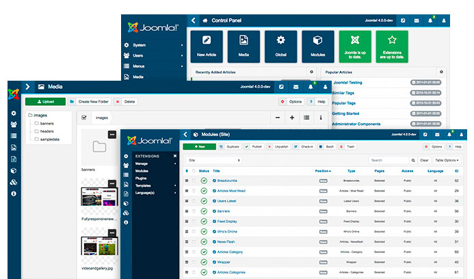Open the Modules tile in Control Panel

tap(318, 46)
